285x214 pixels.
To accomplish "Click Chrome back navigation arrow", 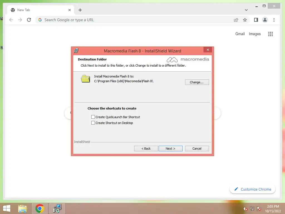I will click(11, 20).
